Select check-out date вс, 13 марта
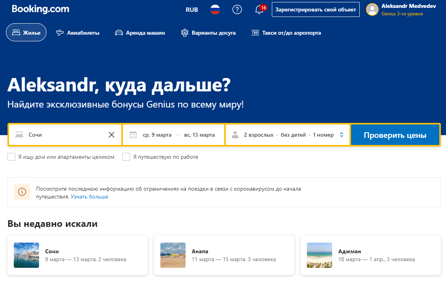The image size is (446, 282). [199, 135]
